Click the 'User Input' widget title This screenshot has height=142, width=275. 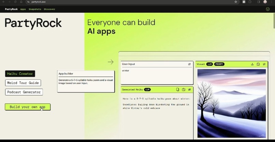[x=128, y=64]
